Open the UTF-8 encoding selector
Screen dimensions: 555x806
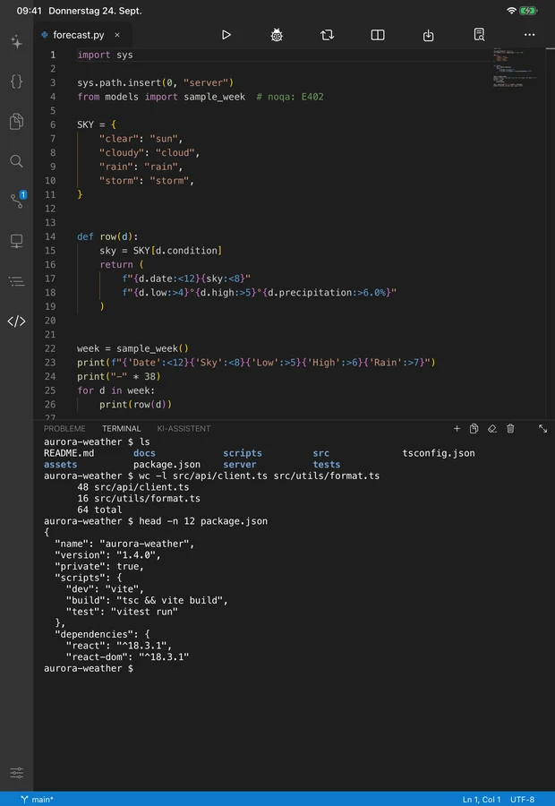(x=522, y=800)
